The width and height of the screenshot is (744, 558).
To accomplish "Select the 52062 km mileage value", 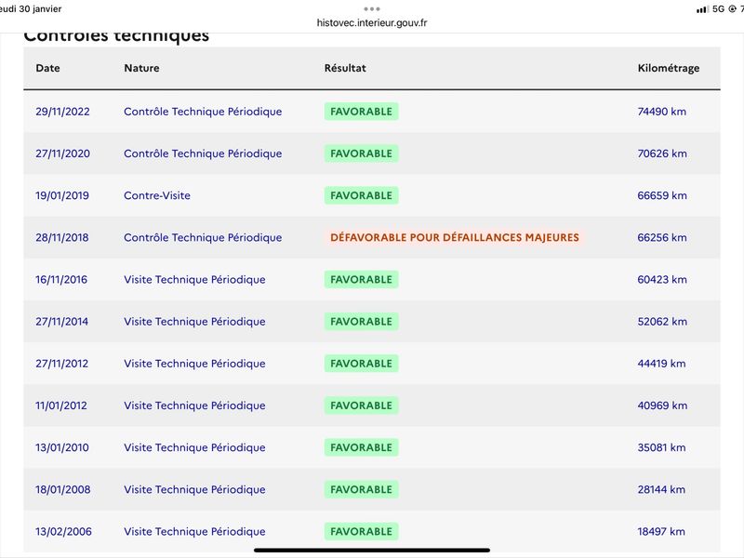I will pyautogui.click(x=662, y=321).
